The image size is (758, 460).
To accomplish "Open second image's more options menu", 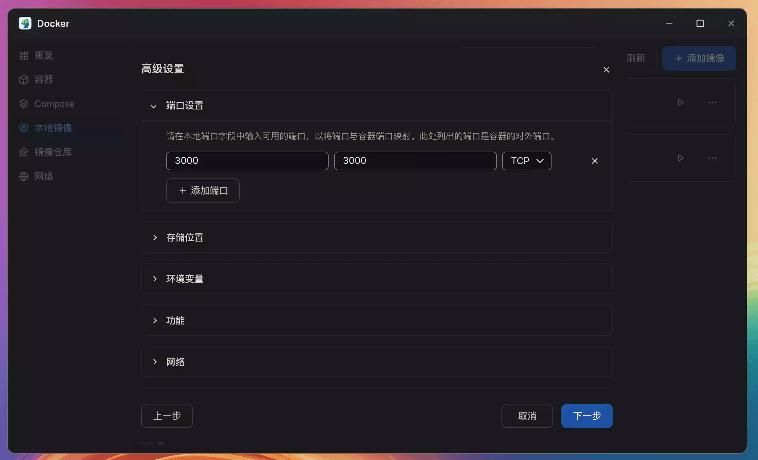I will (x=712, y=158).
